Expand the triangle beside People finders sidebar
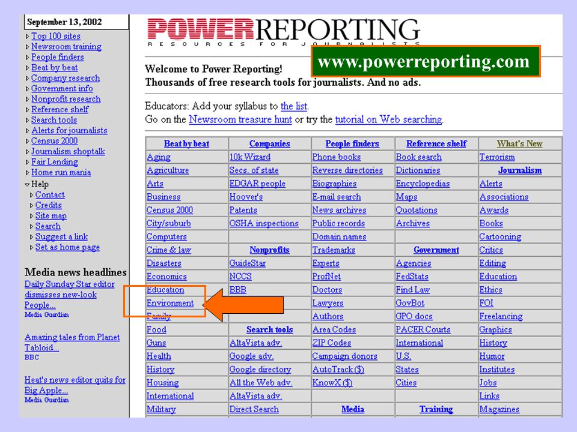This screenshot has height=432, width=577. [x=27, y=58]
